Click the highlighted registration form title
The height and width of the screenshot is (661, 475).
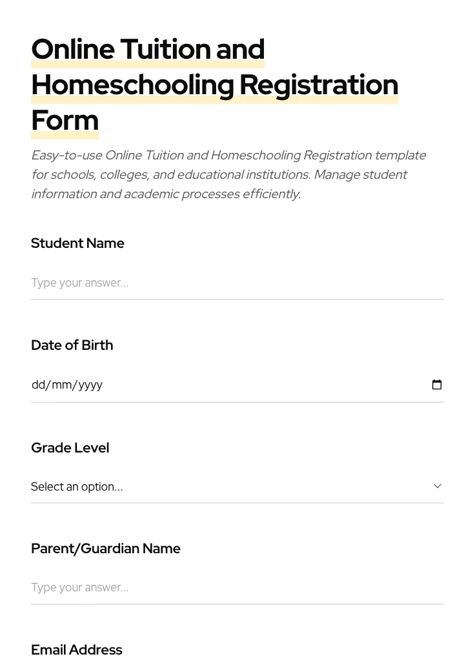coord(214,85)
